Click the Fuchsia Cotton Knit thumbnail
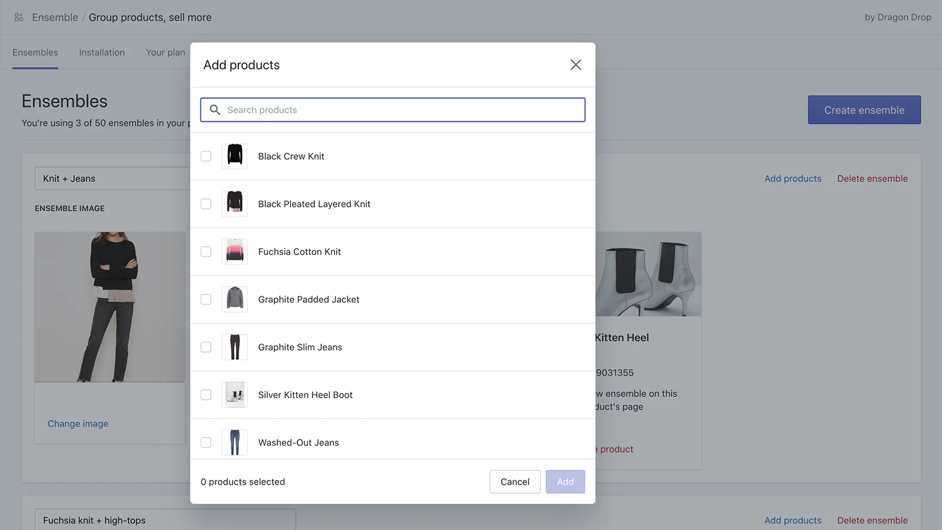 tap(234, 251)
